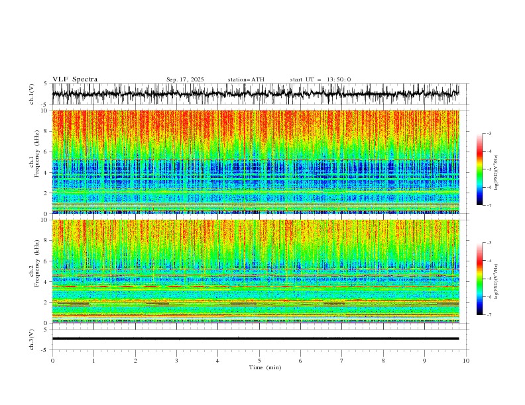The image size is (525, 405).
Task: Click the ch.2 spectrogram plot
Action: click(x=255, y=271)
